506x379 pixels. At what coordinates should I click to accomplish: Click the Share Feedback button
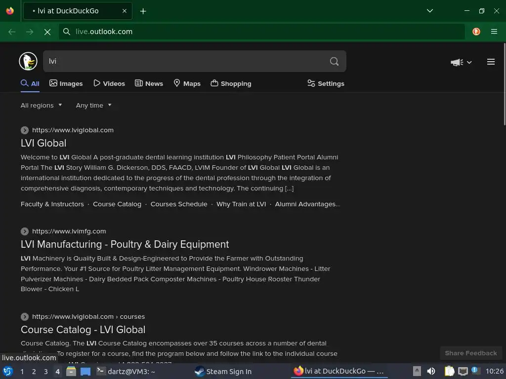point(471,353)
